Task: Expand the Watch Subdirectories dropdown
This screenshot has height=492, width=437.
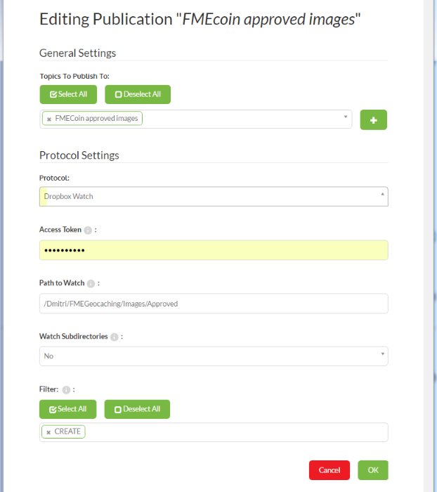Action: click(213, 356)
